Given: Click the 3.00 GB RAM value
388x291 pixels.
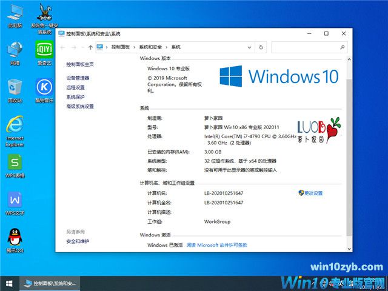Looking at the screenshot, I should (x=213, y=152).
